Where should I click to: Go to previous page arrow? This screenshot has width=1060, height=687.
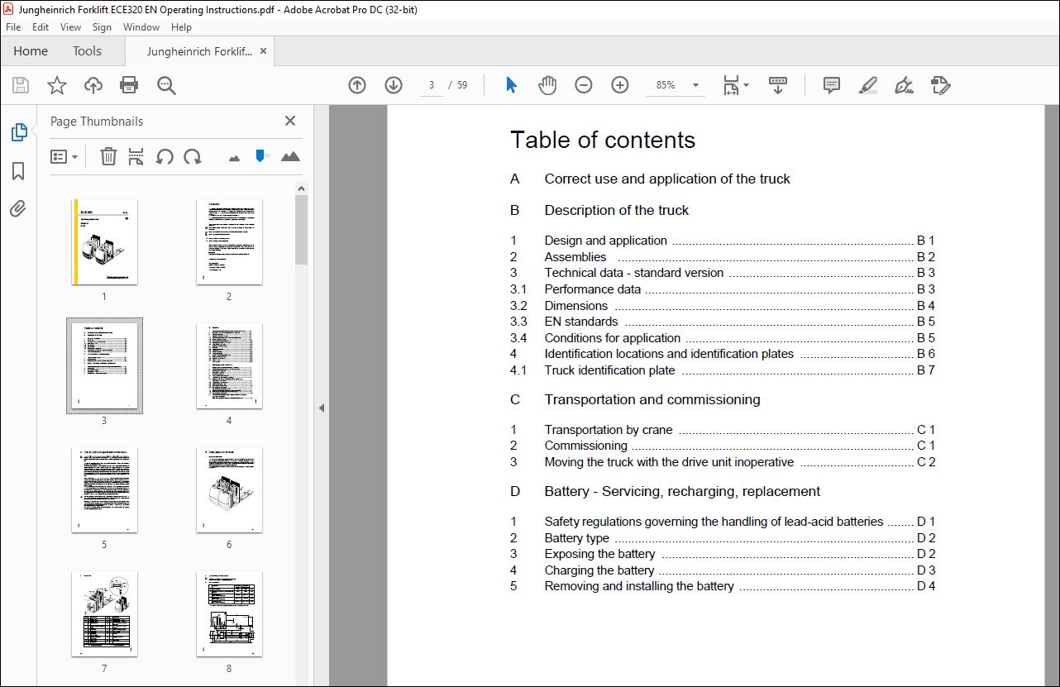(357, 85)
